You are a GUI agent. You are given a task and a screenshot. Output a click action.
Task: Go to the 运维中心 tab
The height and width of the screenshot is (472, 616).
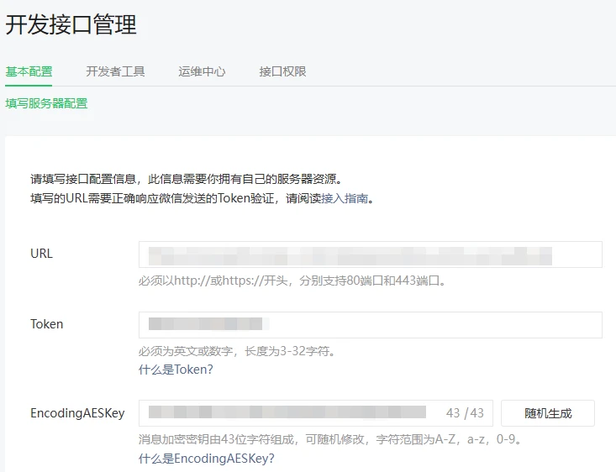(202, 72)
